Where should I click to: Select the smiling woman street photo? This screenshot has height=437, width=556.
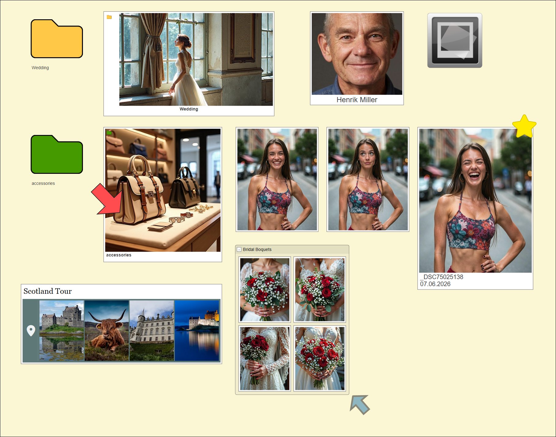coord(277,179)
